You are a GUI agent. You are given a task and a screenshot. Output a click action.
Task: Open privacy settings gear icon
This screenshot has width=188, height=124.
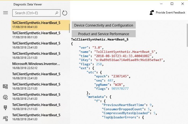pyautogui.click(x=5, y=97)
